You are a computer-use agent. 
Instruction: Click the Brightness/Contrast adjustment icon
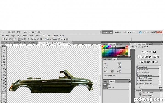tap(143, 52)
